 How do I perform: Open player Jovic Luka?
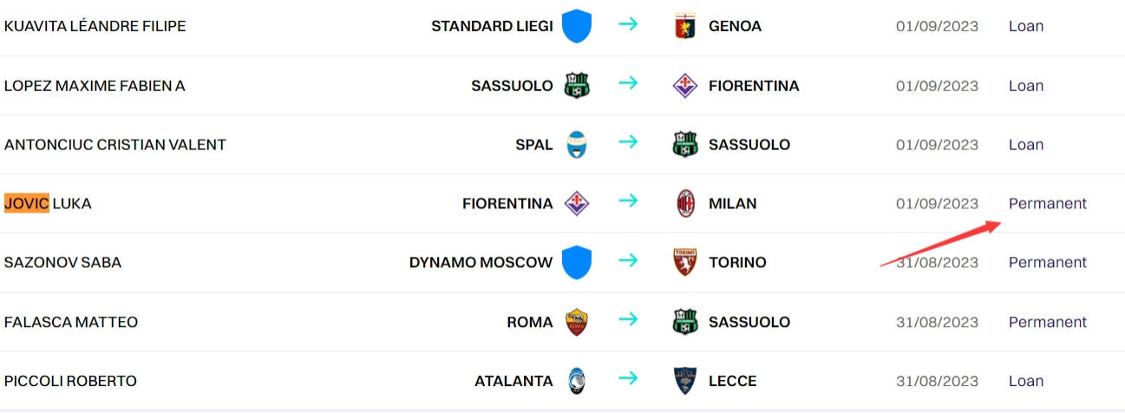point(48,204)
